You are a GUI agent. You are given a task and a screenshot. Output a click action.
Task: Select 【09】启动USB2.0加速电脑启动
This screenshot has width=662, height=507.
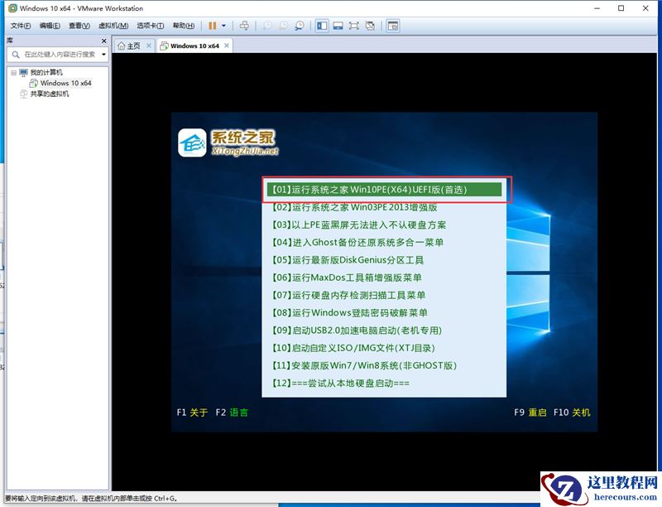(x=357, y=331)
